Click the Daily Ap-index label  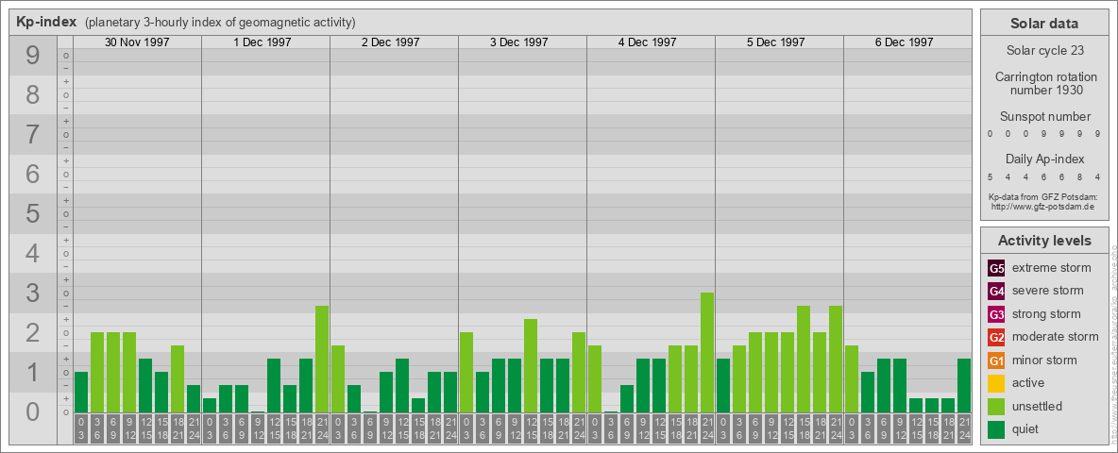pos(1045,159)
